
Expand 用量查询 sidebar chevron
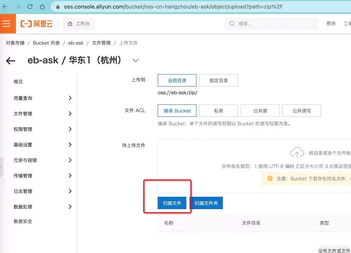click(70, 98)
